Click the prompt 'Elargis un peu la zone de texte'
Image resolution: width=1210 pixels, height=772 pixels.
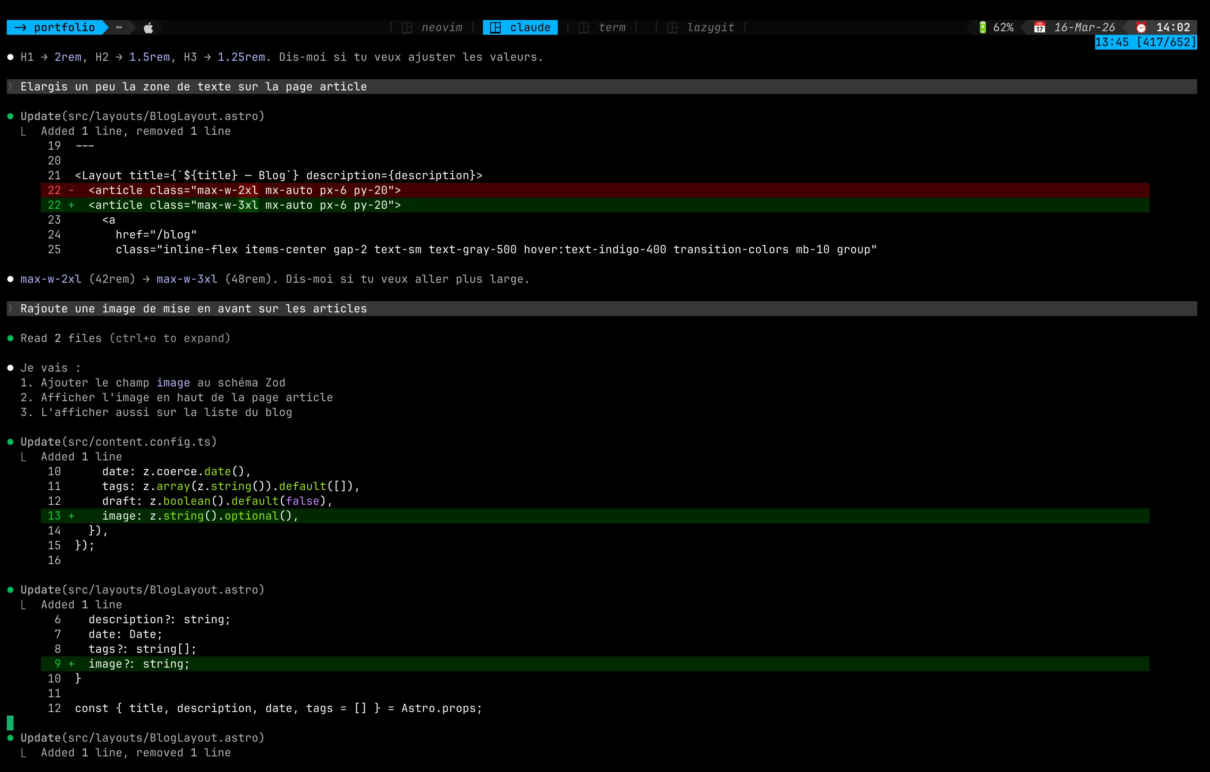193,86
